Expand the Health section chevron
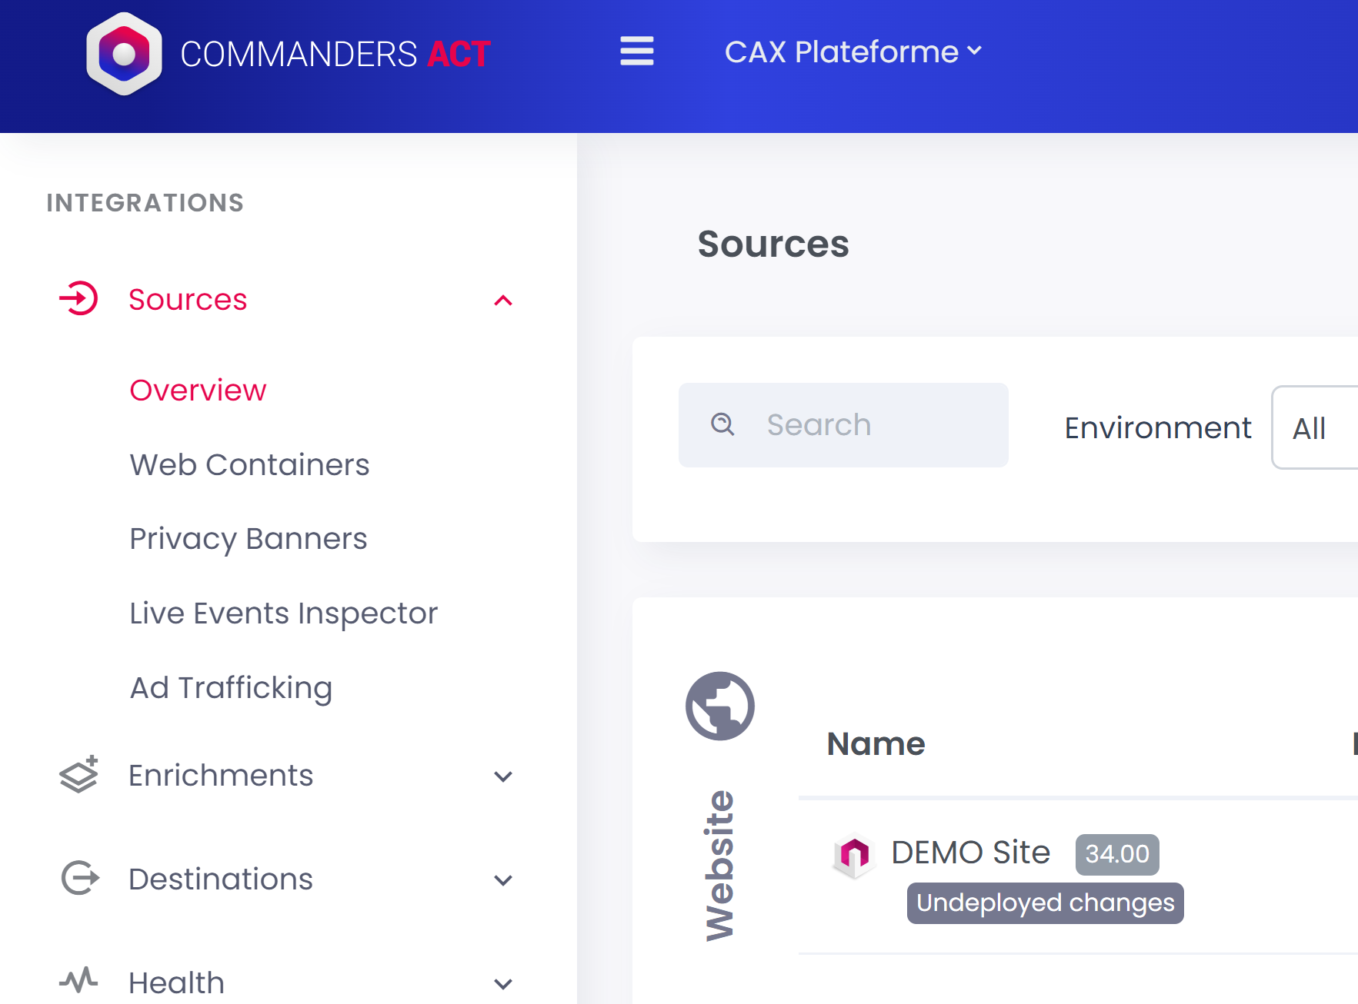This screenshot has width=1358, height=1004. 503,984
